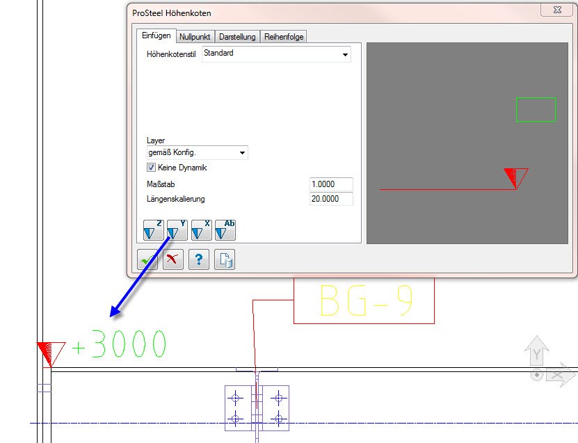Click the Y elevation mark insert icon
Viewport: 578px width, 443px height.
tap(177, 230)
